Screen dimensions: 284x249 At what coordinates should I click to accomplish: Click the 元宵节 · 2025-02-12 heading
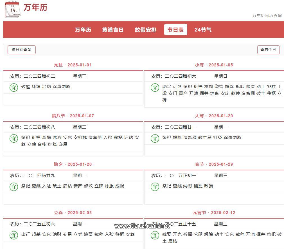pyautogui.click(x=214, y=213)
